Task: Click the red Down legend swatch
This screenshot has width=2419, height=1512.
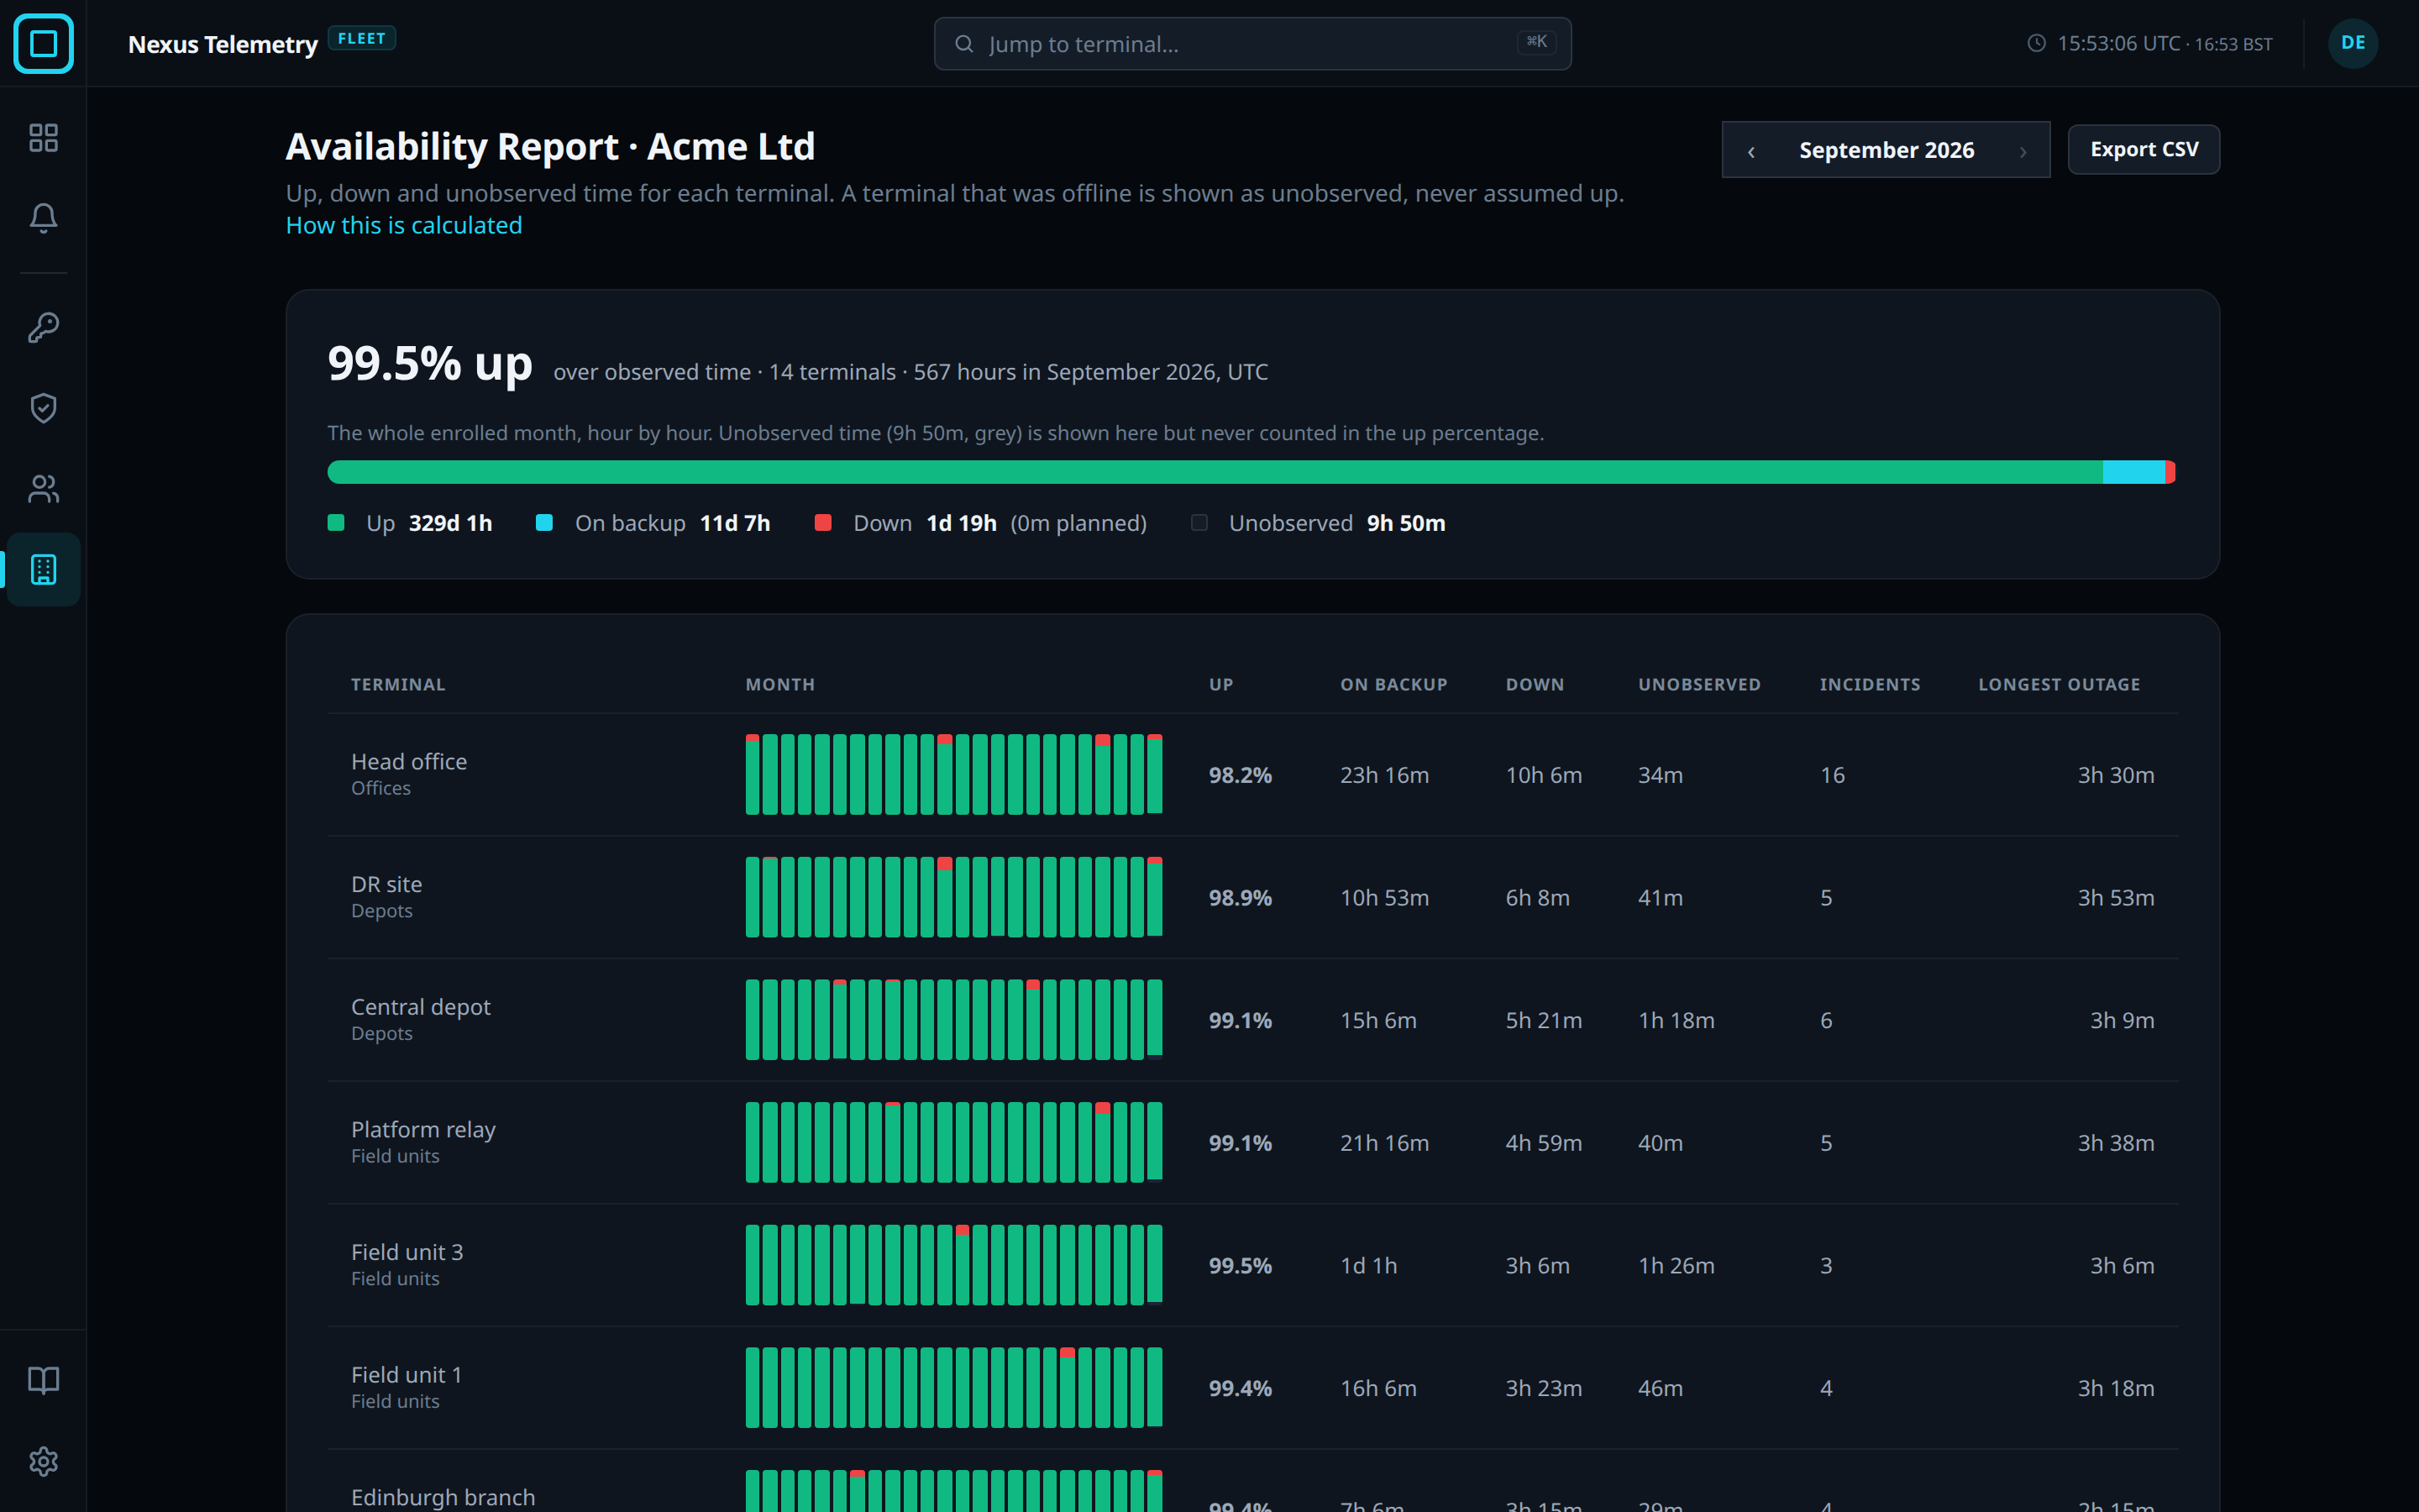Action: (x=822, y=523)
